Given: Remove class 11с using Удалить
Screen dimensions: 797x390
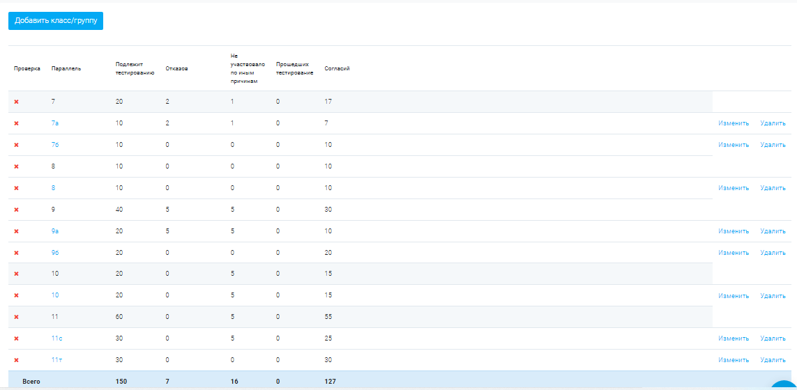Looking at the screenshot, I should [773, 338].
